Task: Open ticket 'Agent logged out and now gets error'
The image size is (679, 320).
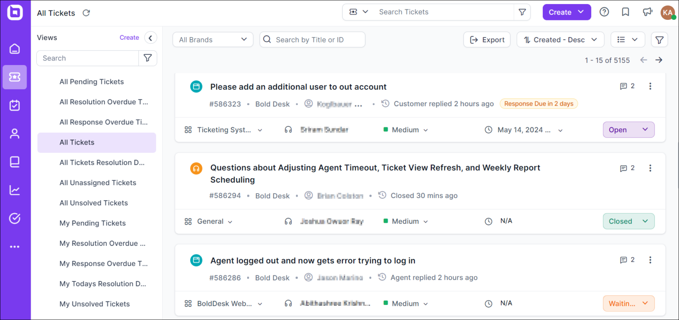Action: [x=313, y=261]
